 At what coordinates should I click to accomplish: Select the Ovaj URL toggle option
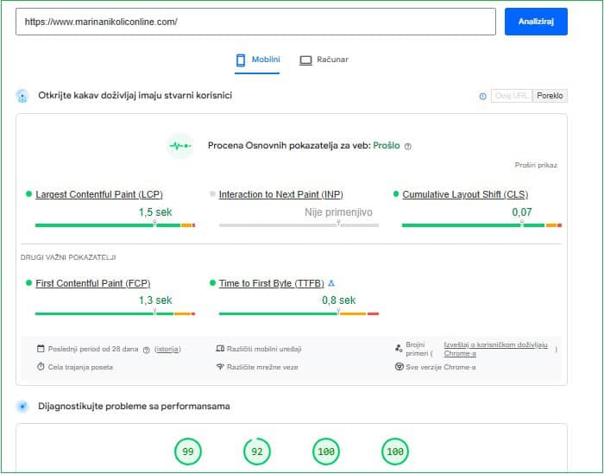512,96
